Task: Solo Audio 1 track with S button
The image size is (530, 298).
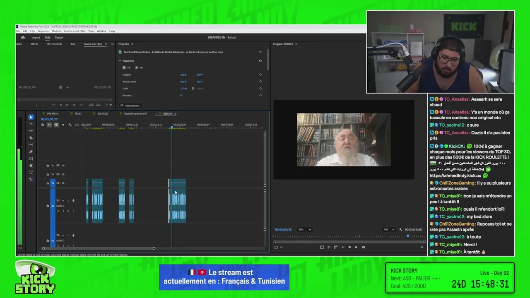Action: coord(68,201)
